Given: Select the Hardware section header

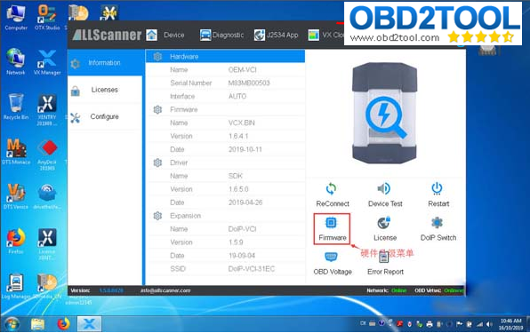Looking at the screenshot, I should (x=226, y=56).
